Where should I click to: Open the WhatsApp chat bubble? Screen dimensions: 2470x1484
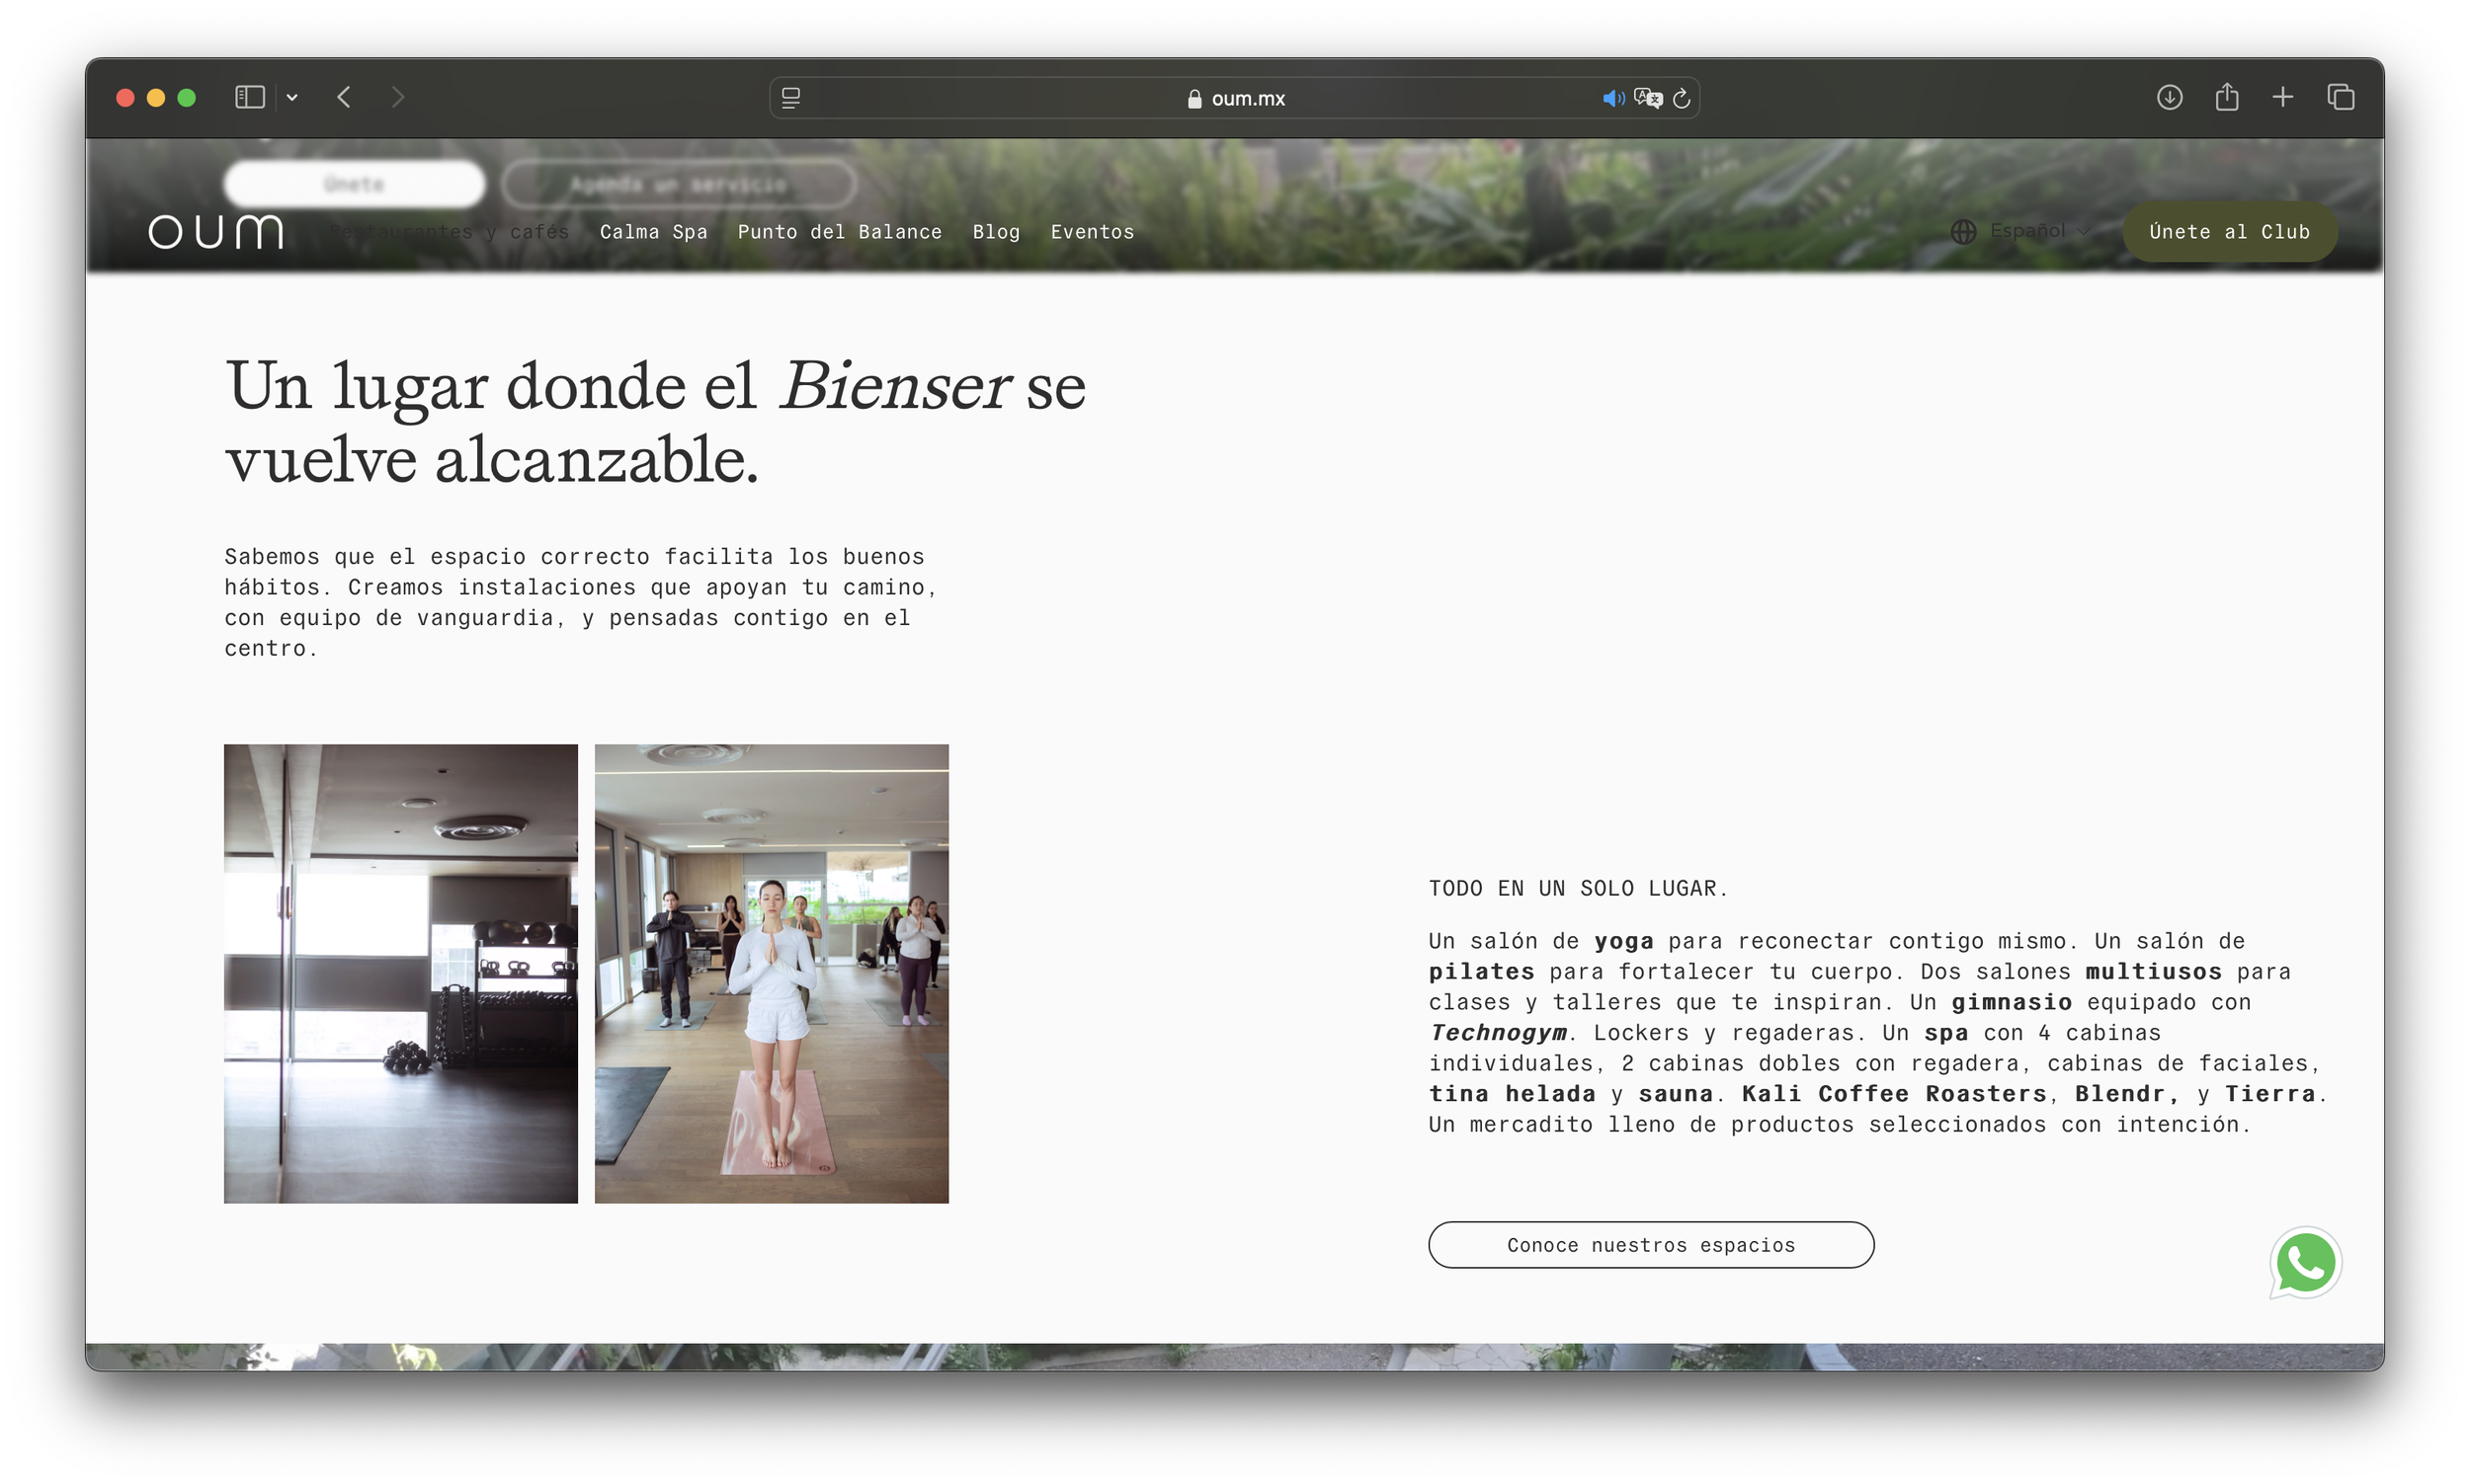[x=2305, y=1263]
